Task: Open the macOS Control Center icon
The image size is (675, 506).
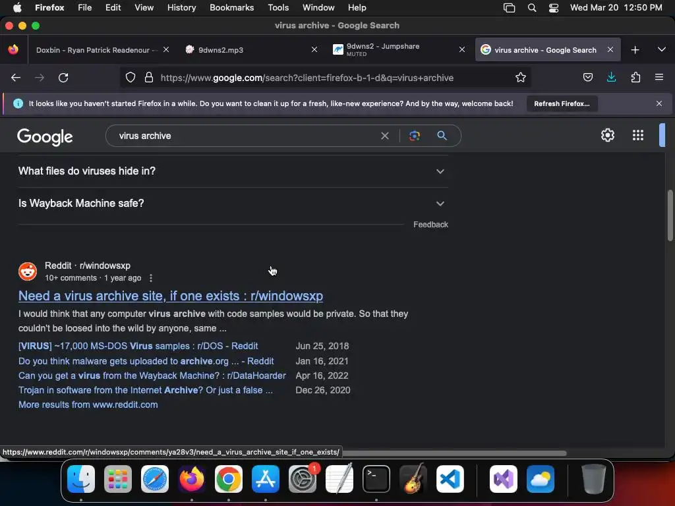Action: [554, 8]
